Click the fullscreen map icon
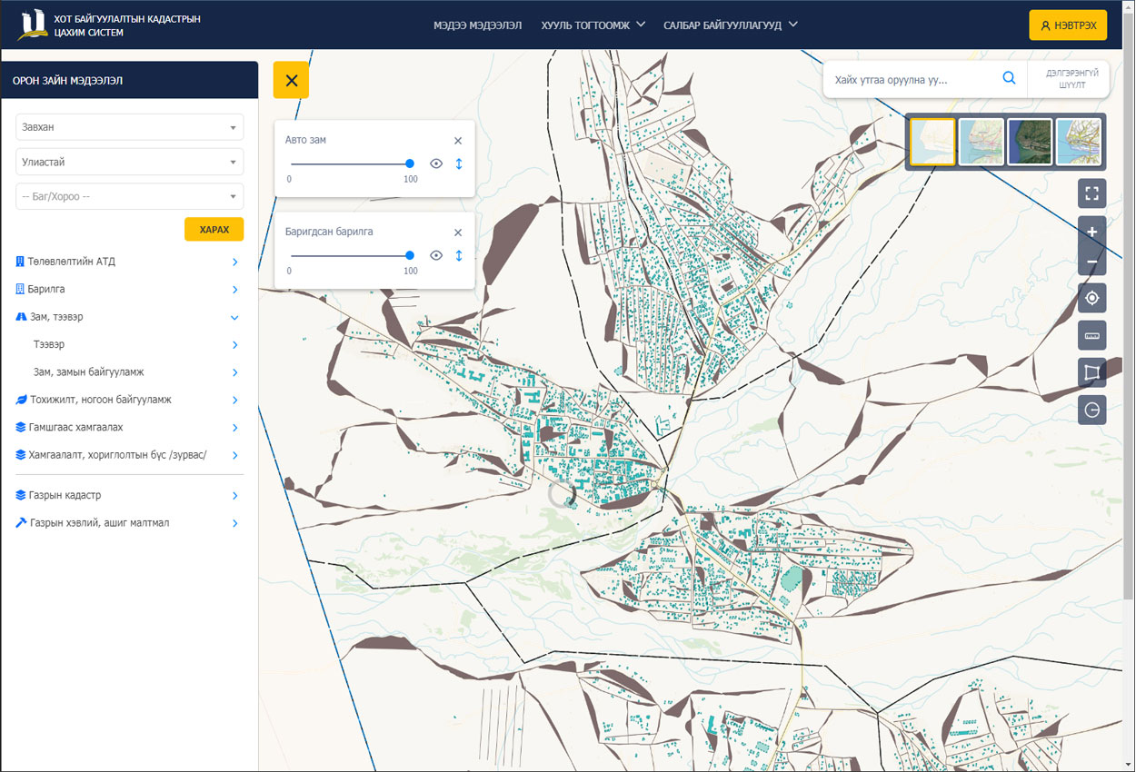The image size is (1136, 772). 1091,193
